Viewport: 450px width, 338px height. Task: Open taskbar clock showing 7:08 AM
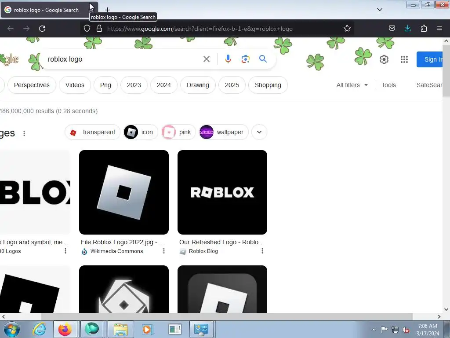(428, 330)
